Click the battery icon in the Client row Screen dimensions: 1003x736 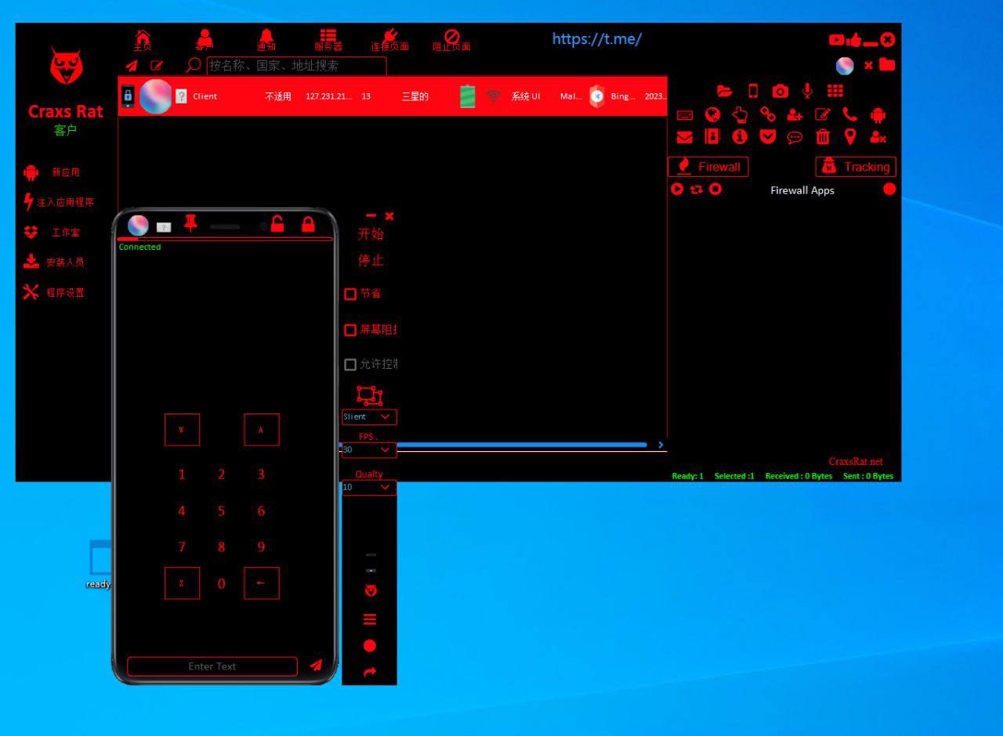click(x=468, y=96)
